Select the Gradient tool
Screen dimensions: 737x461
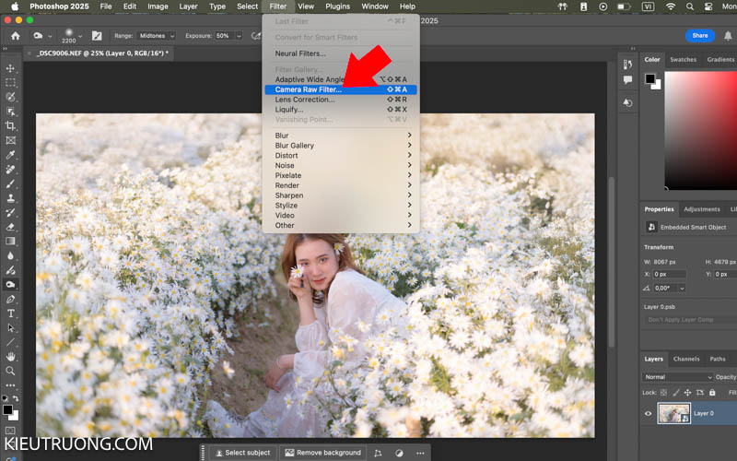pos(10,242)
